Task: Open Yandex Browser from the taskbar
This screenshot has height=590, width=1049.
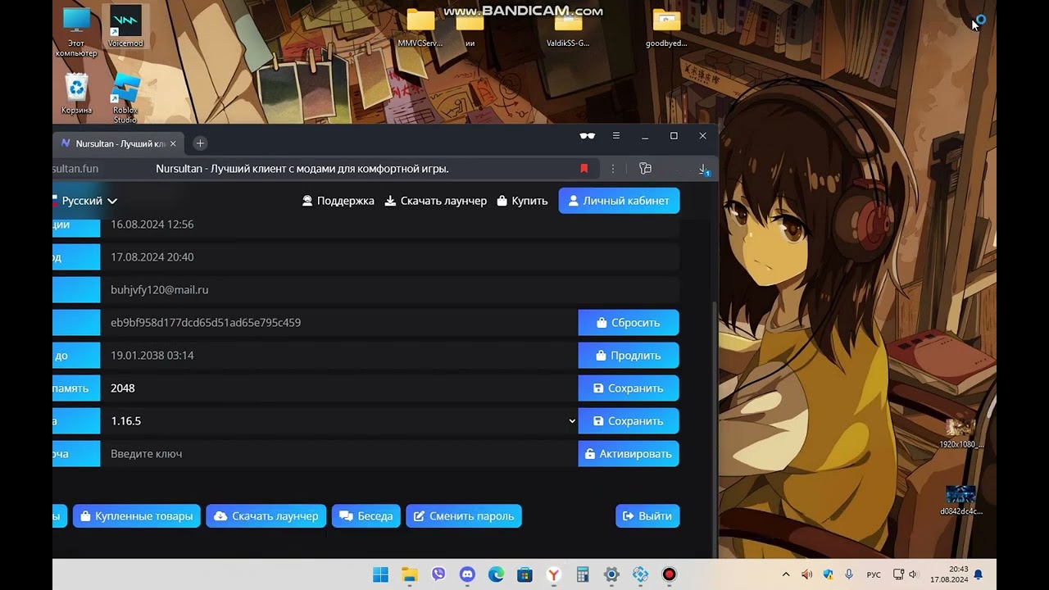Action: coord(554,574)
